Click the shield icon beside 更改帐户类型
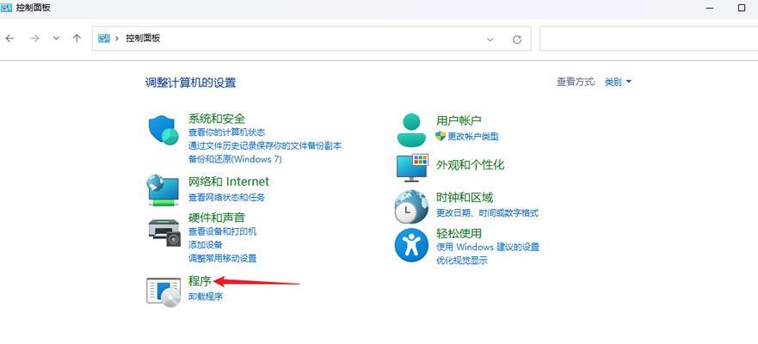Screen dimensions: 758x344 click(440, 136)
